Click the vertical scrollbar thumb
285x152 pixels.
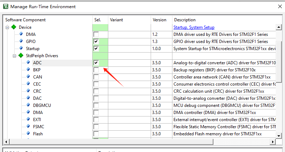[x=279, y=62]
